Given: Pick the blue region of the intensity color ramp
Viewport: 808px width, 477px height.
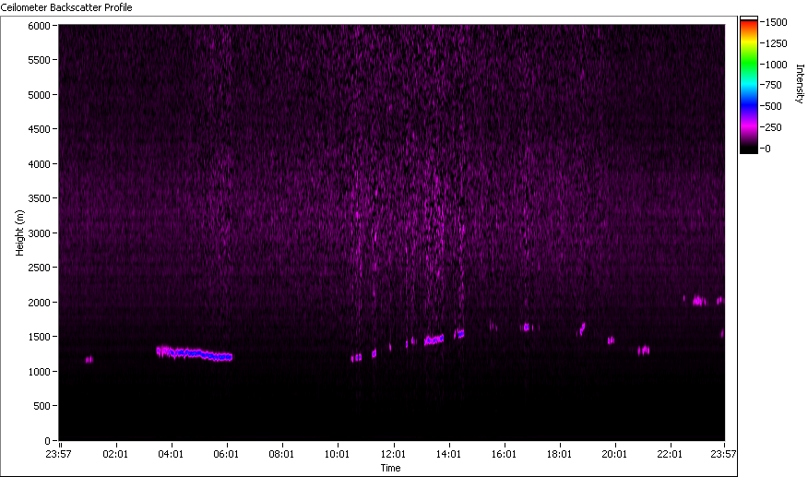Looking at the screenshot, I should (x=749, y=104).
